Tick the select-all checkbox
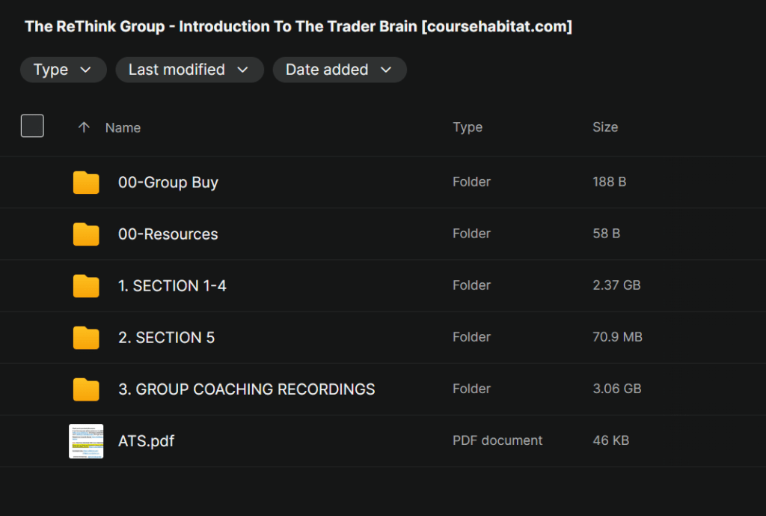Screen dimensions: 766x516 (x=32, y=126)
